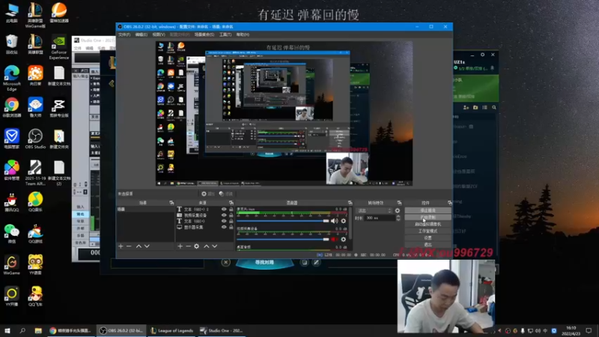
Task: Click the 启动虚拟摄像机 button
Action: [428, 224]
